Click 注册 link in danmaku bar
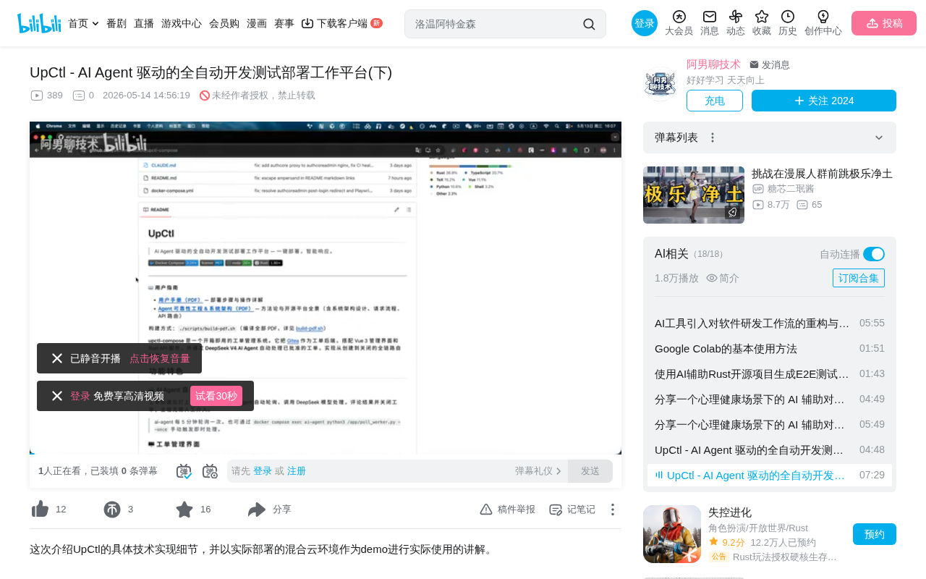Screen dimensions: 926x579 (297, 471)
